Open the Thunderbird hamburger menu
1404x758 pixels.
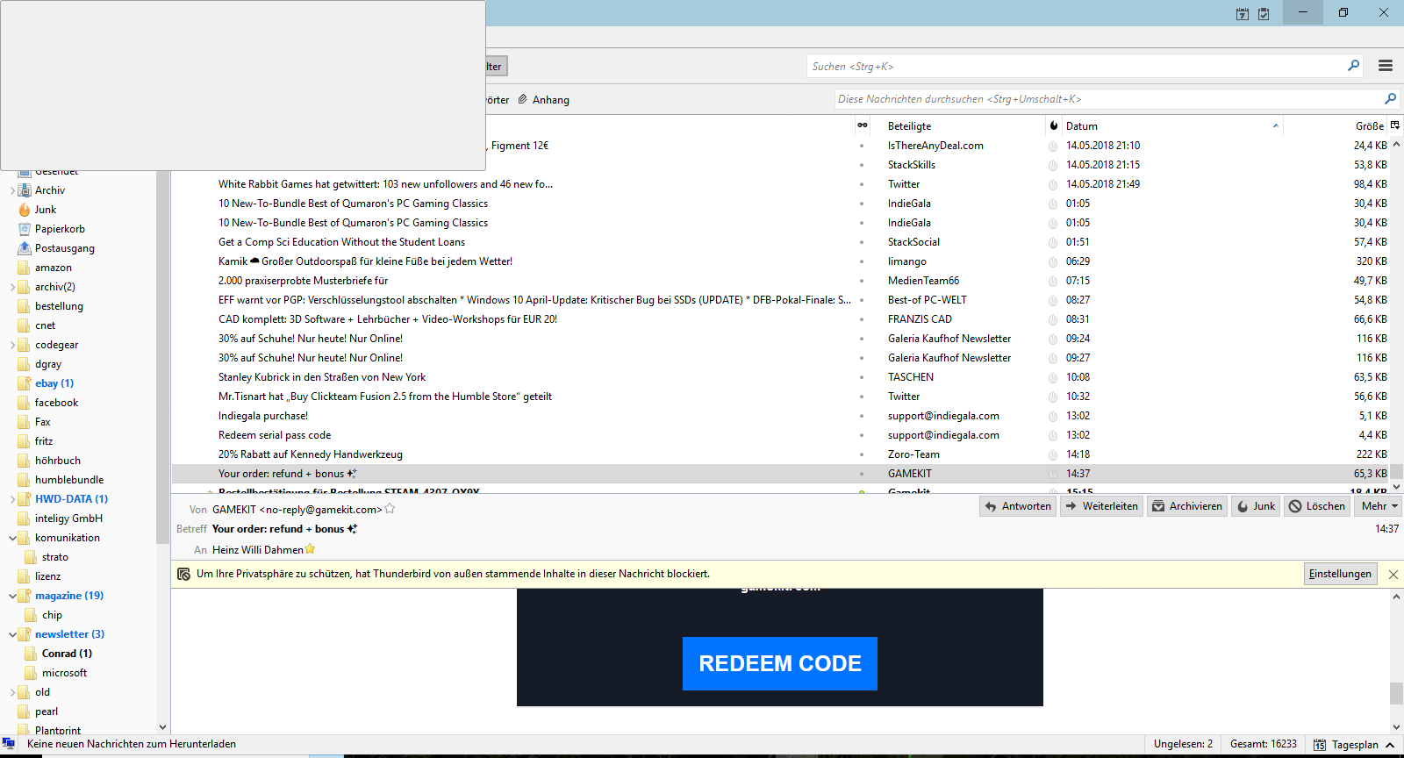[x=1386, y=66]
